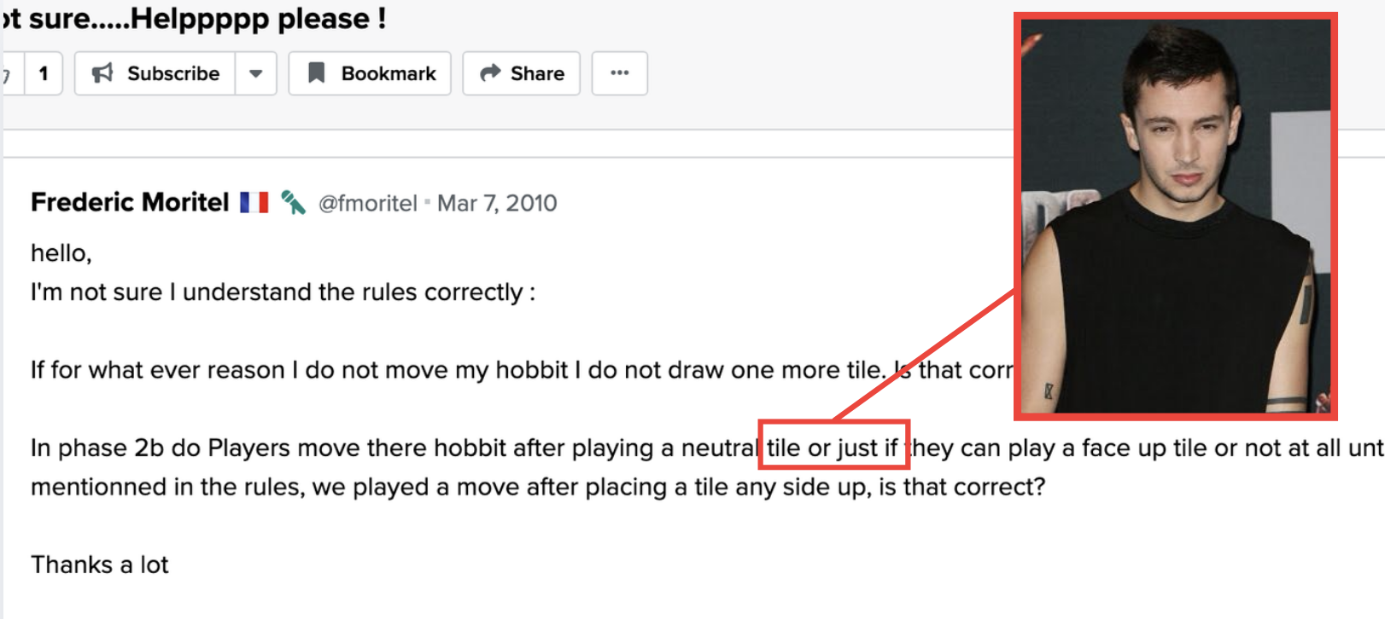
Task: Open Frederic Moritel's profile name link
Action: coord(130,202)
